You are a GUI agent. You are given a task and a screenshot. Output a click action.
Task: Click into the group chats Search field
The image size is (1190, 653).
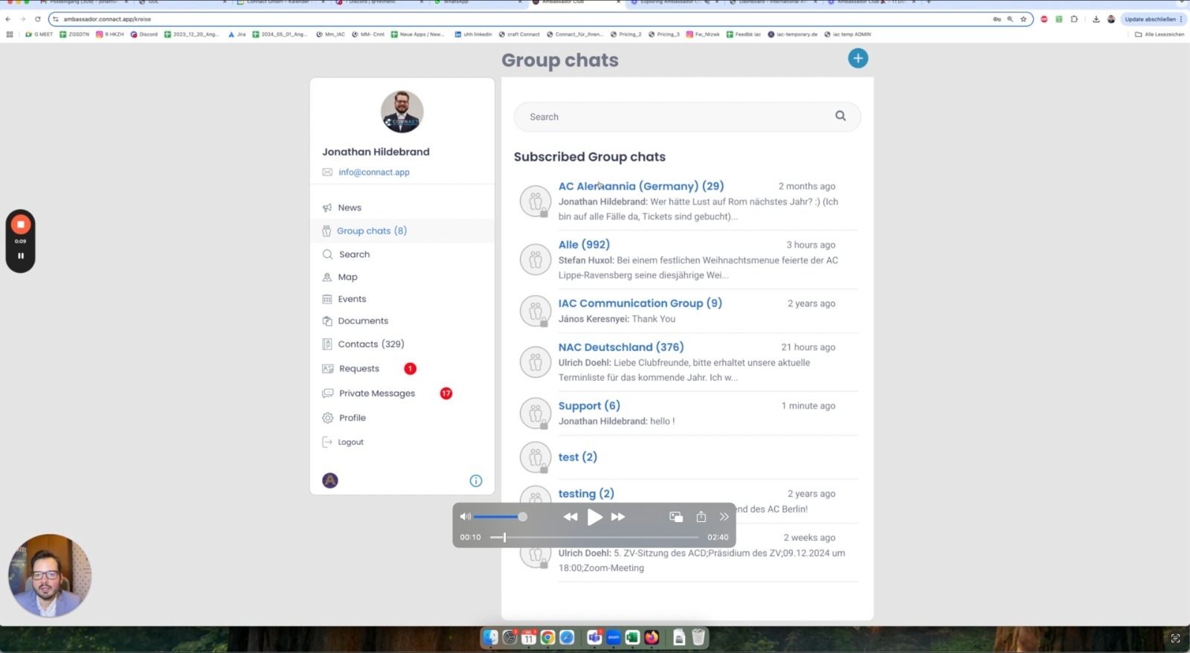(x=687, y=117)
